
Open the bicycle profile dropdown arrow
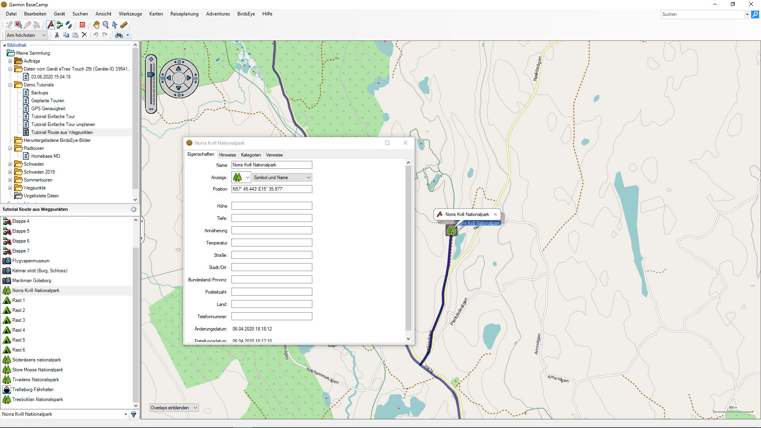[x=128, y=35]
